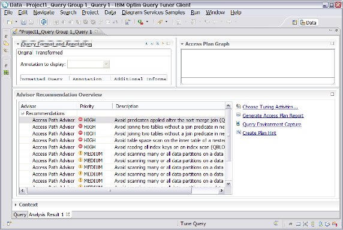Viewport: 343px width, 230px height.
Task: Click the Description column header
Action: coord(169,107)
